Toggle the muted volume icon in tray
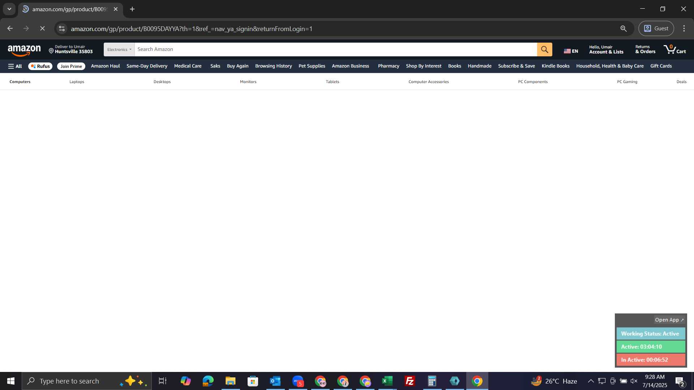Screen dimensions: 694x390 pyautogui.click(x=634, y=381)
